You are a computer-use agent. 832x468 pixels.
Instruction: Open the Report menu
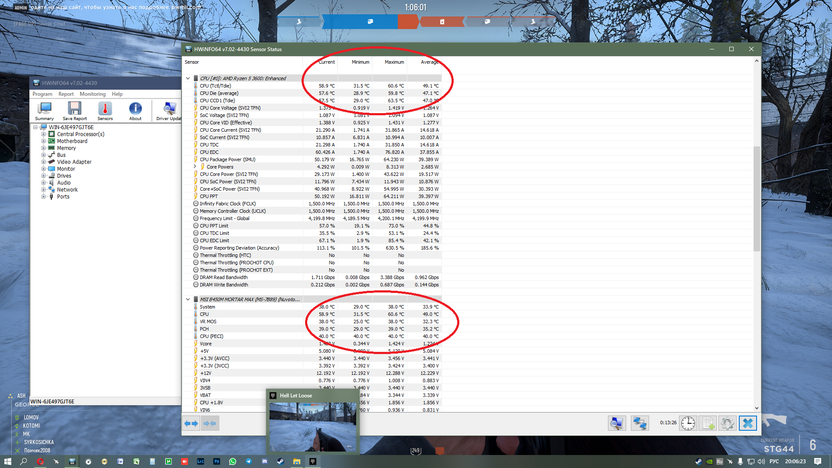click(x=66, y=94)
